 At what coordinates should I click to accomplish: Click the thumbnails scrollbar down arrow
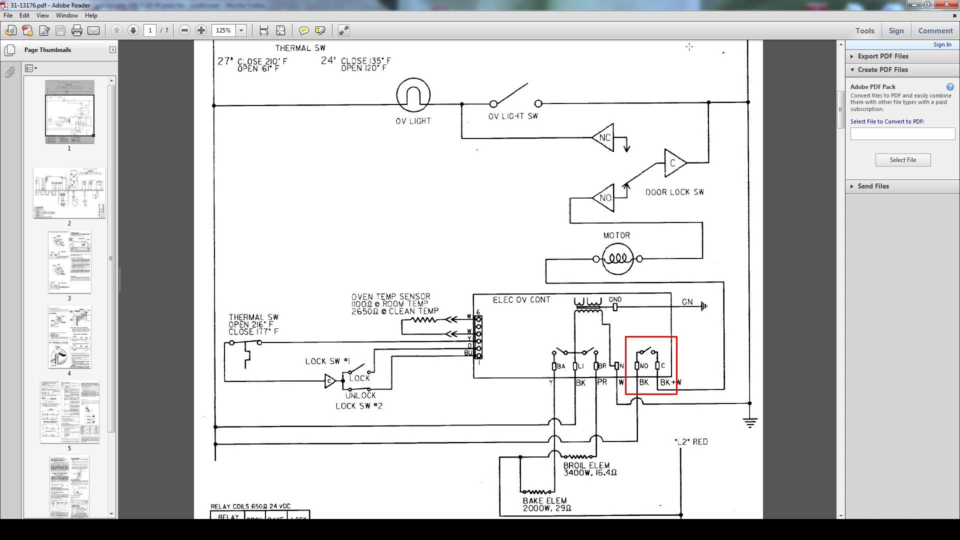click(x=111, y=514)
